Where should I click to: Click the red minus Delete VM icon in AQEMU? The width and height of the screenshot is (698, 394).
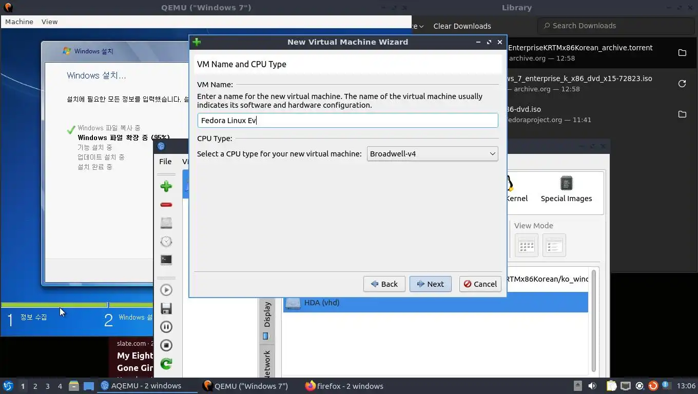(166, 205)
